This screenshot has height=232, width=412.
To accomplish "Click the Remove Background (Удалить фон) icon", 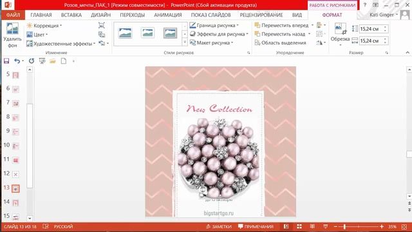I will (x=12, y=28).
